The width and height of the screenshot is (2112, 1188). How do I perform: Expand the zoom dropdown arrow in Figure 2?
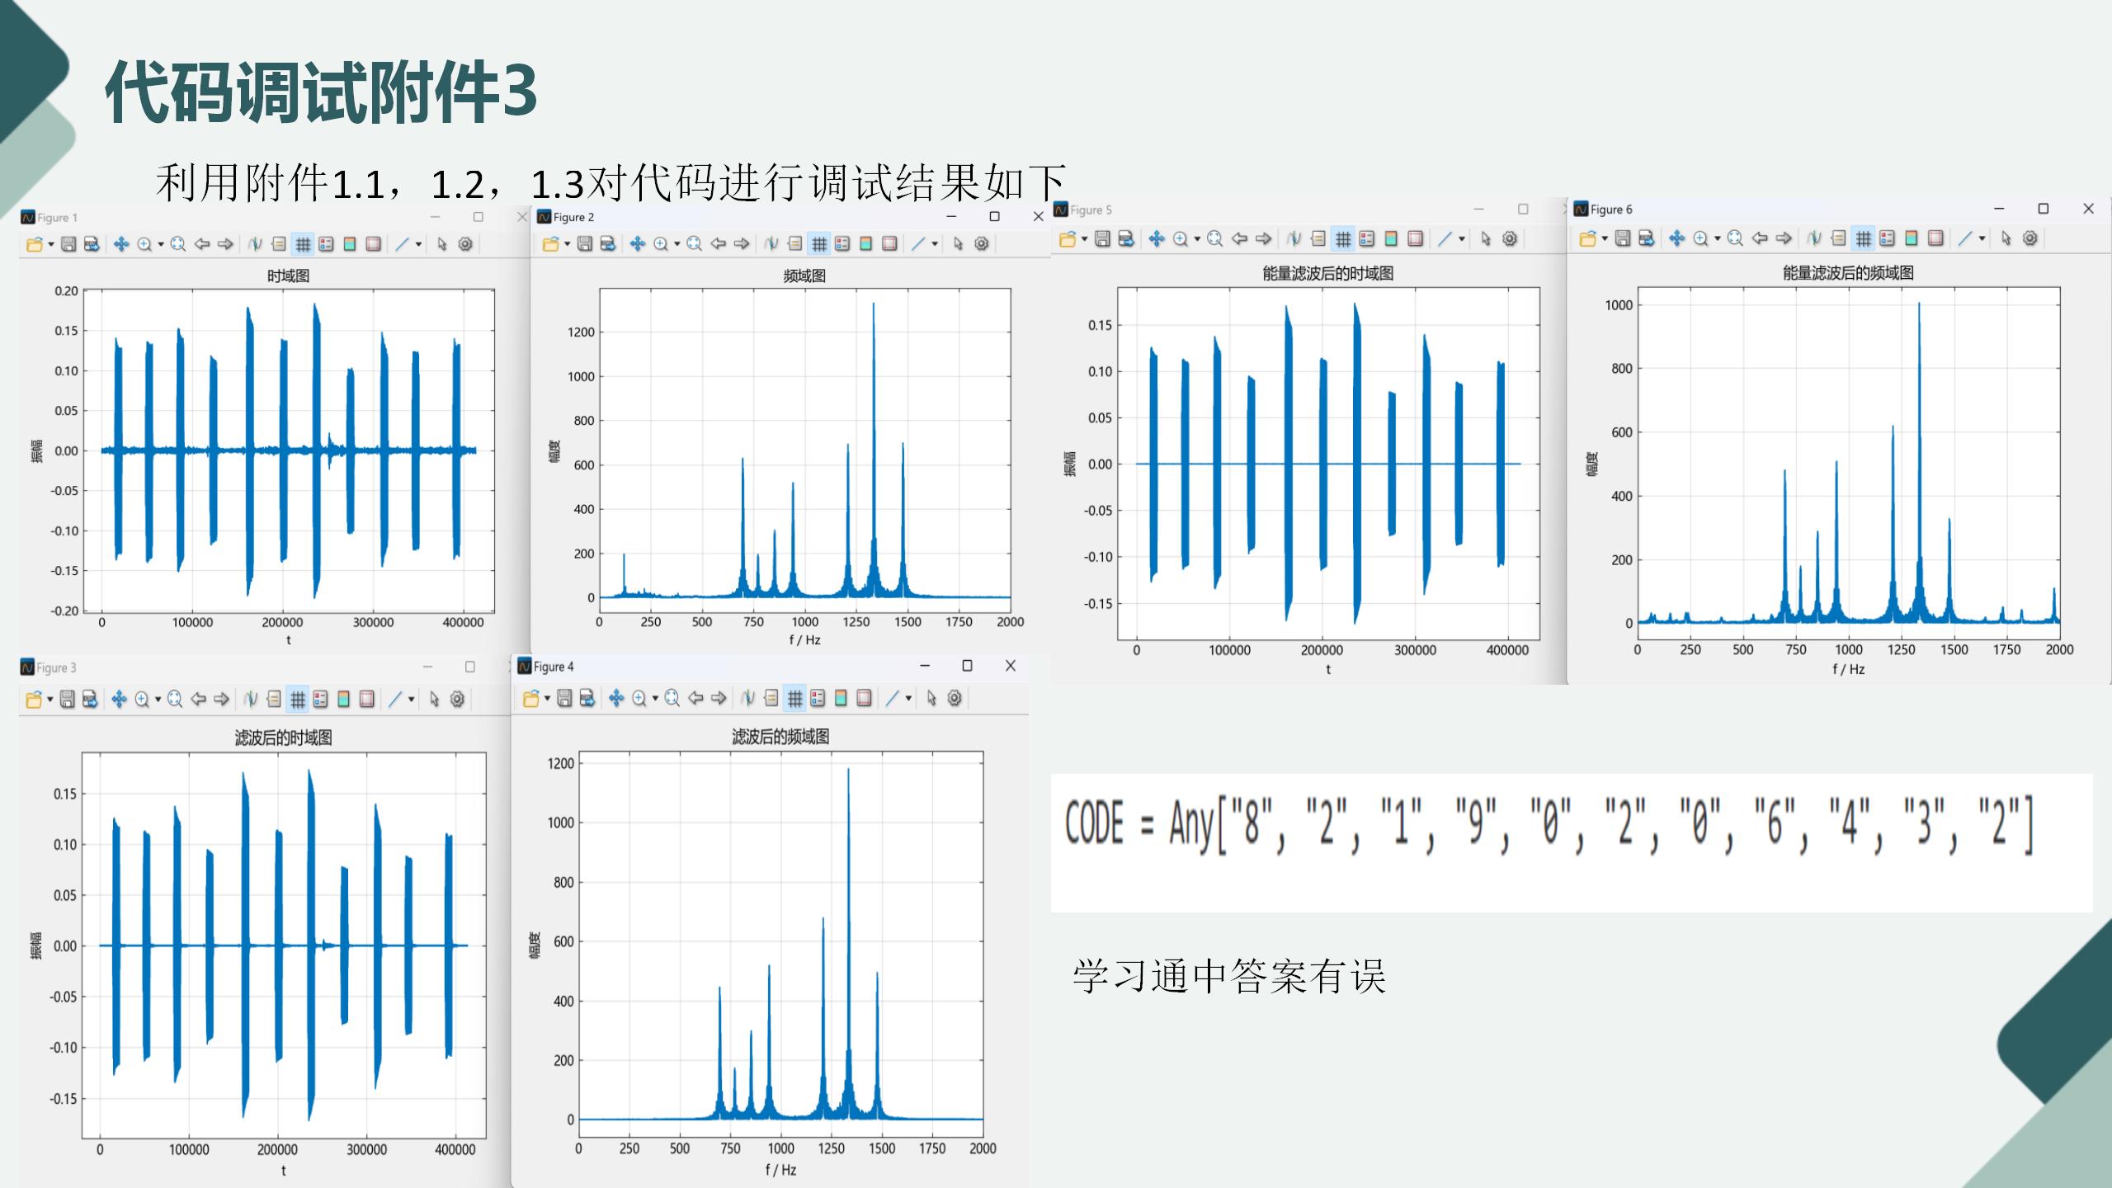coord(676,243)
